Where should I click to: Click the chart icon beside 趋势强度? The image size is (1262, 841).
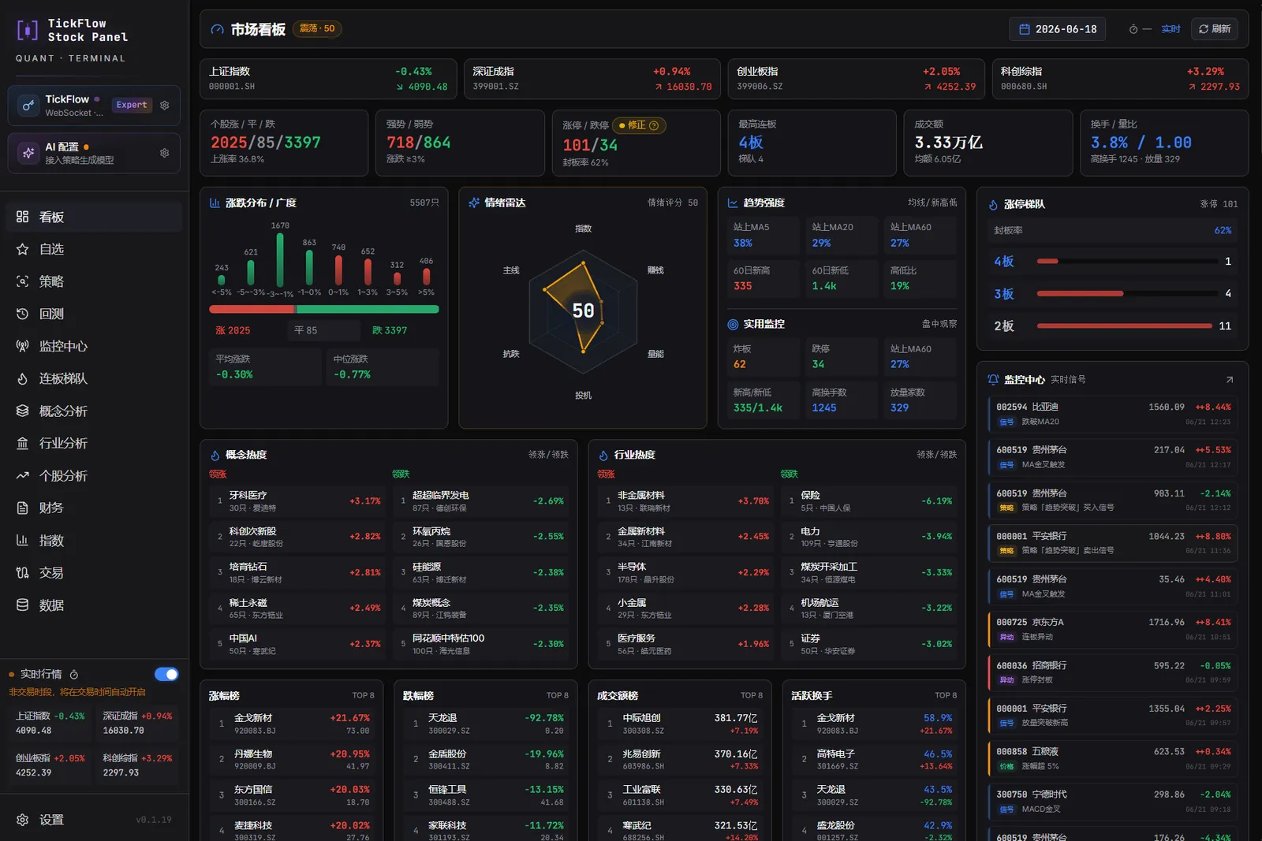(733, 203)
